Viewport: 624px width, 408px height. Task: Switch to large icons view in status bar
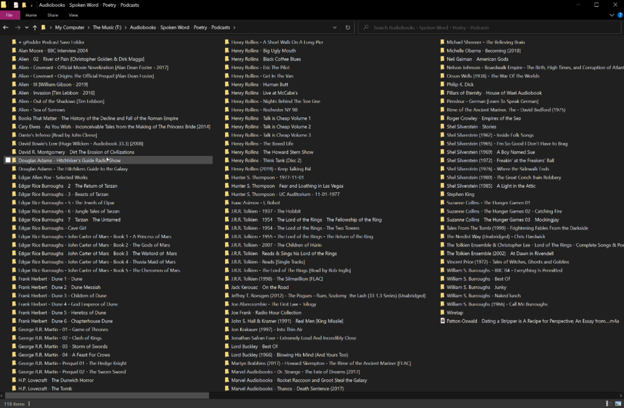pos(617,404)
